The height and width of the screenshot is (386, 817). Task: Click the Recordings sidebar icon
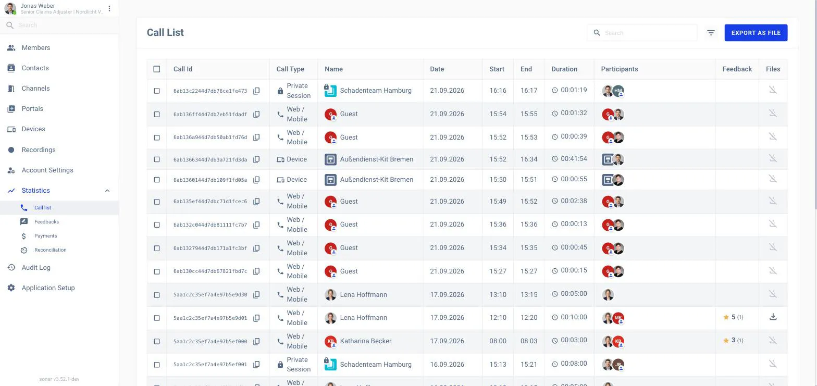(x=11, y=150)
